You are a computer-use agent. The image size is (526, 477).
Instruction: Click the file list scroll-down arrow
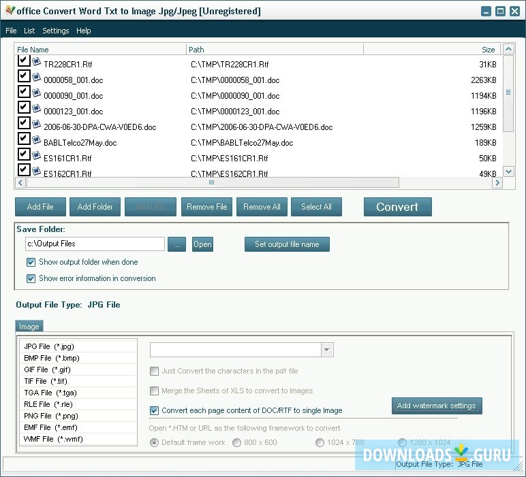508,172
